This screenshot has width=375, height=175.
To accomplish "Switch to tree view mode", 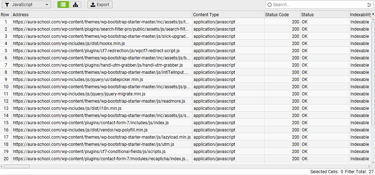I will click(75, 5).
